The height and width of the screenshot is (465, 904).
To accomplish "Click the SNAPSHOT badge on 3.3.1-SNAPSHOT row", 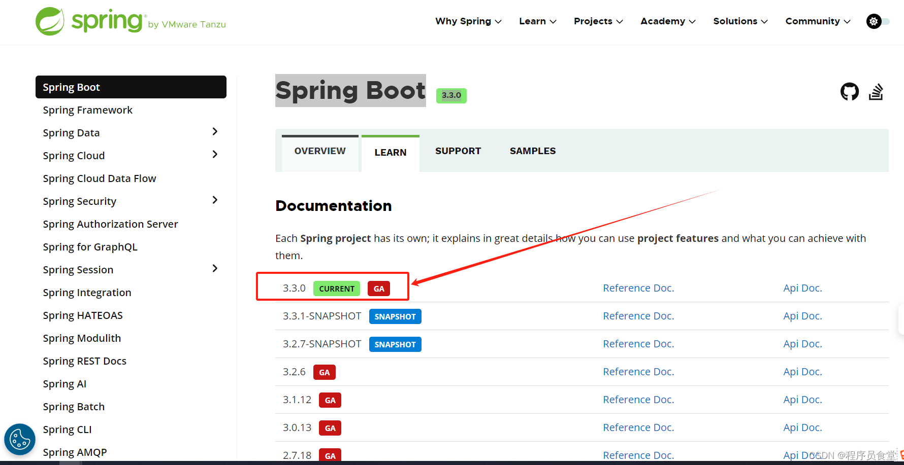I will click(x=395, y=316).
